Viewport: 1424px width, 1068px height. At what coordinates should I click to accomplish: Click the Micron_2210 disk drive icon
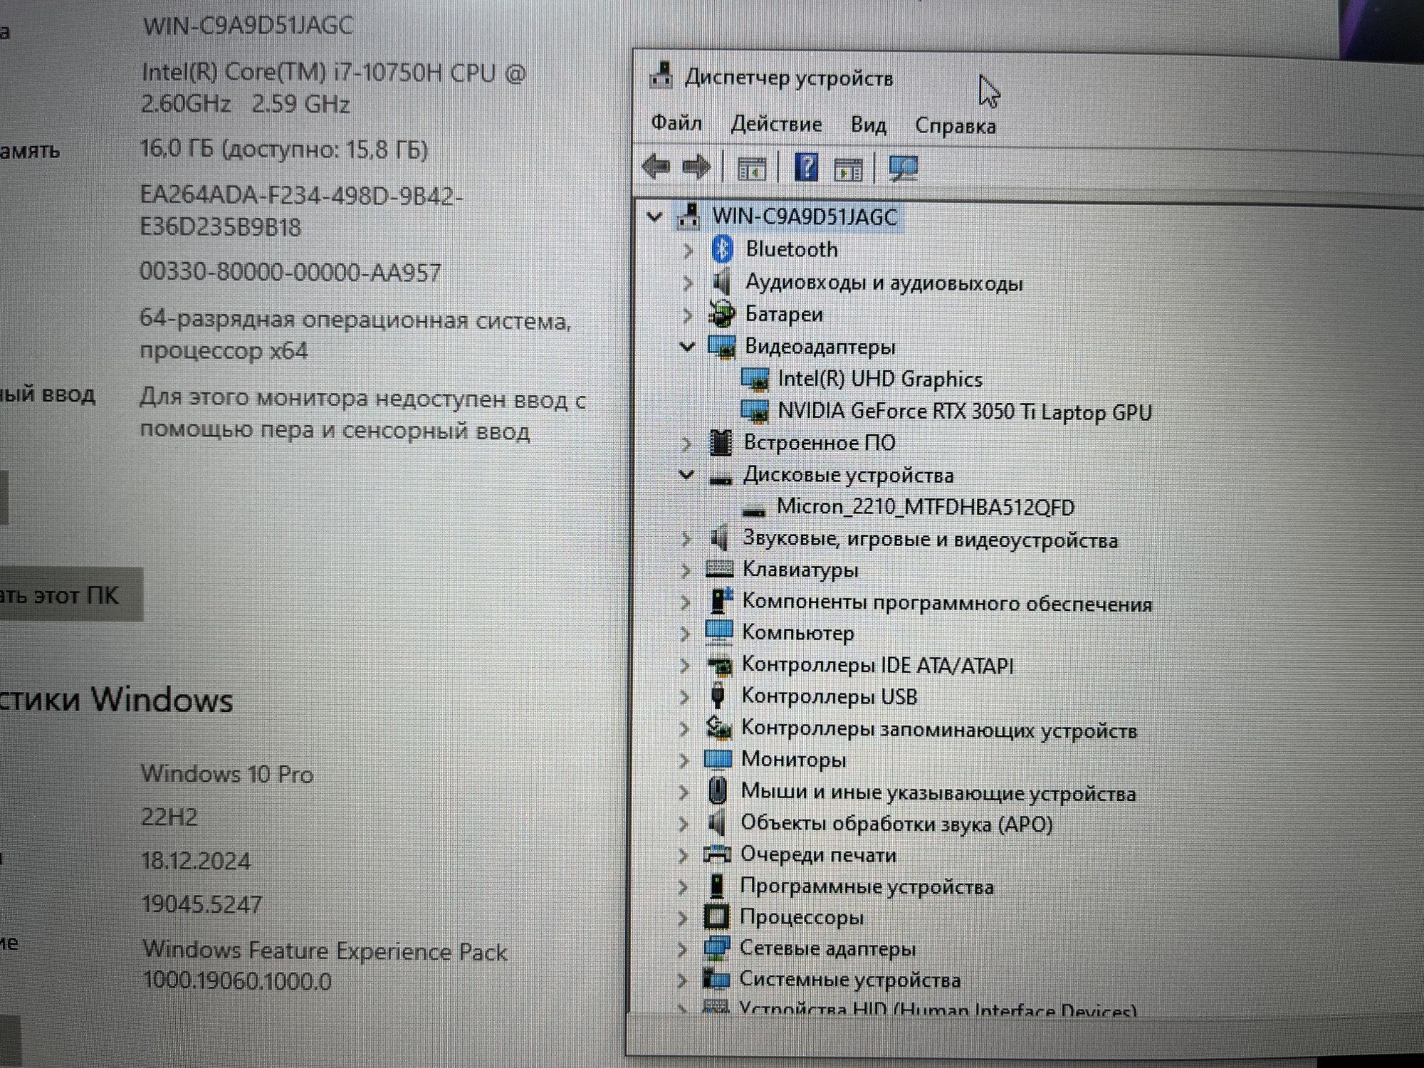753,509
